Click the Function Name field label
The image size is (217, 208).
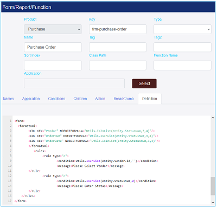165,55
